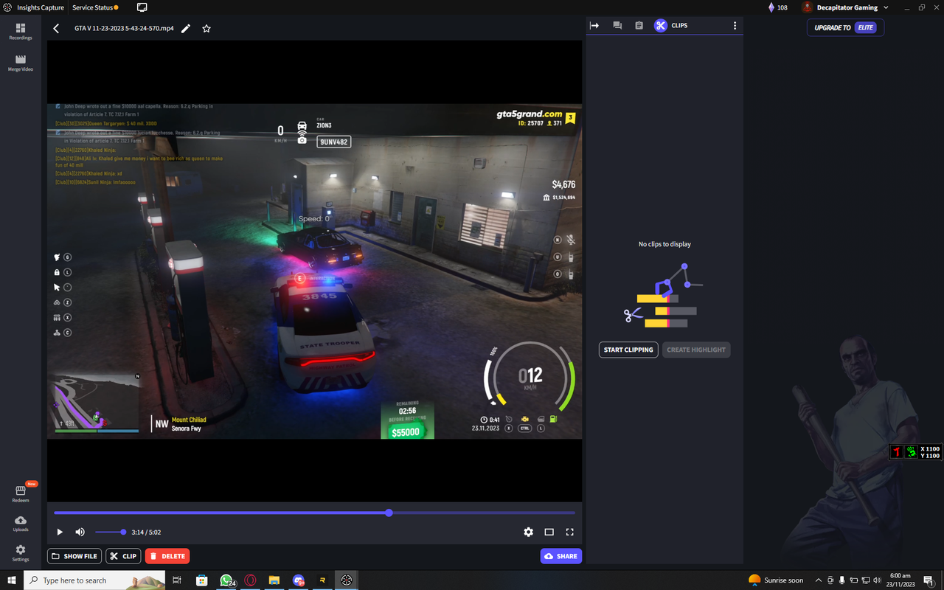Expand hidden system tray icons
This screenshot has height=590, width=944.
(818, 580)
